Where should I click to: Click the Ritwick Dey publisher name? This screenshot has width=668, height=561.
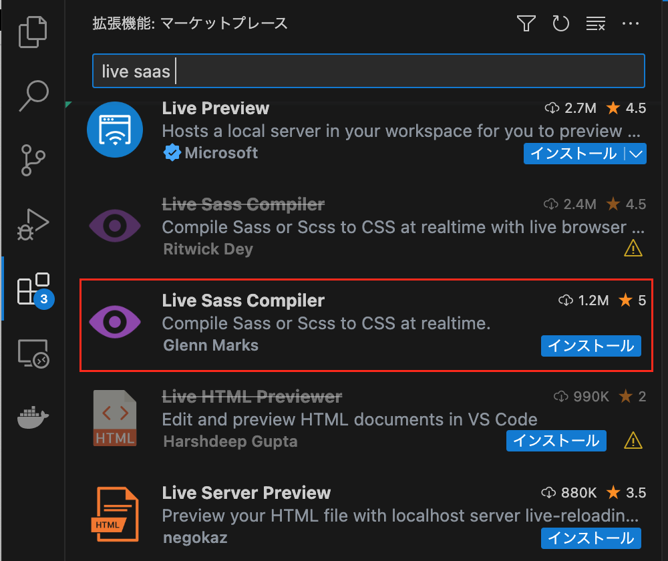208,248
